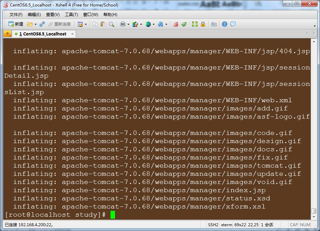This screenshot has width=320, height=231.
Task: Open the 编辑(E) menu
Action: pos(34,14)
